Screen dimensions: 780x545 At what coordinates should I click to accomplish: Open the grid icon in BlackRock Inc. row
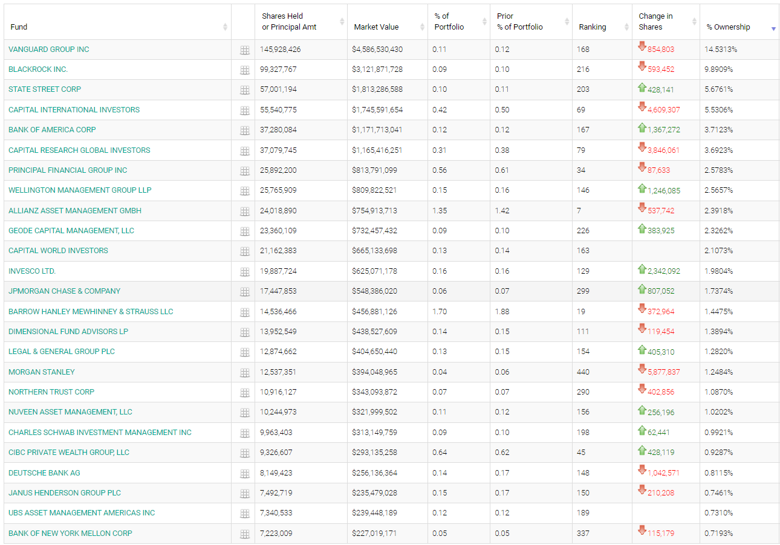[244, 71]
